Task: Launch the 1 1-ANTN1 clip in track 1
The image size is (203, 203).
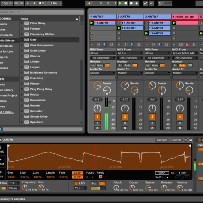Action: (x=92, y=23)
